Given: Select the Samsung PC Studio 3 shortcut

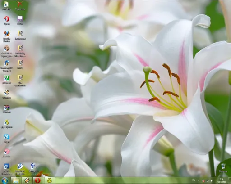Looking at the screenshot, I should click(6, 66).
